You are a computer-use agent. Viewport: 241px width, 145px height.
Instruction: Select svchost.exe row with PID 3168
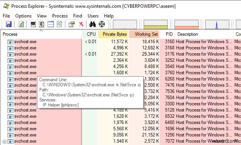click(121, 48)
